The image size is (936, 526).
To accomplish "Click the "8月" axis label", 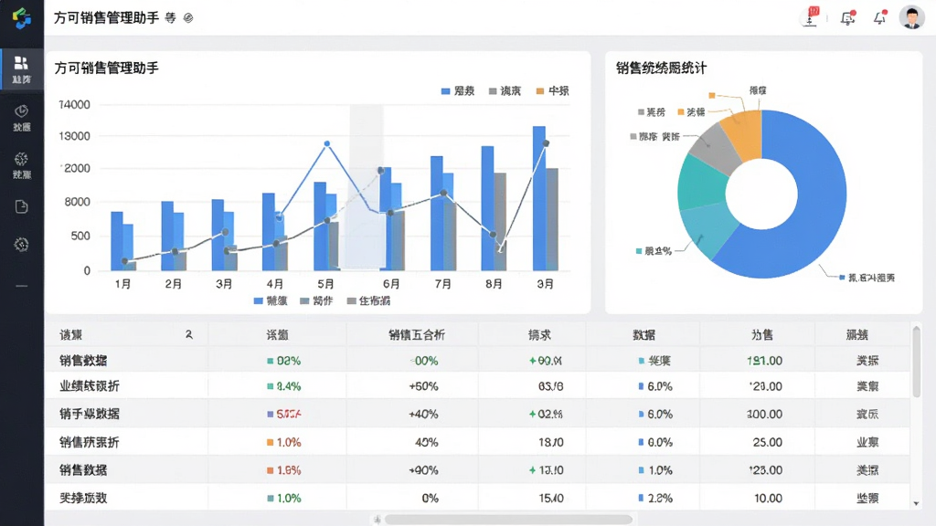I will tap(494, 284).
